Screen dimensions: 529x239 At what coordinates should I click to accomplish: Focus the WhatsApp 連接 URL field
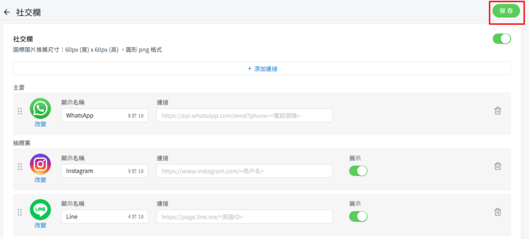(244, 115)
